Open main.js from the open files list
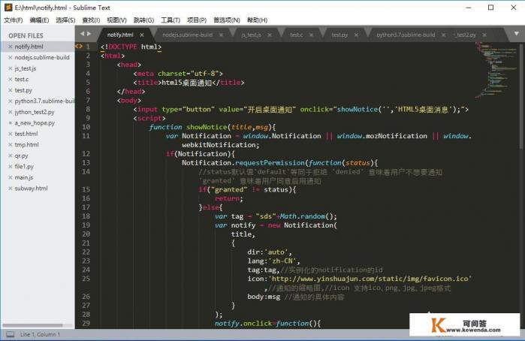525x341 pixels. click(x=24, y=177)
